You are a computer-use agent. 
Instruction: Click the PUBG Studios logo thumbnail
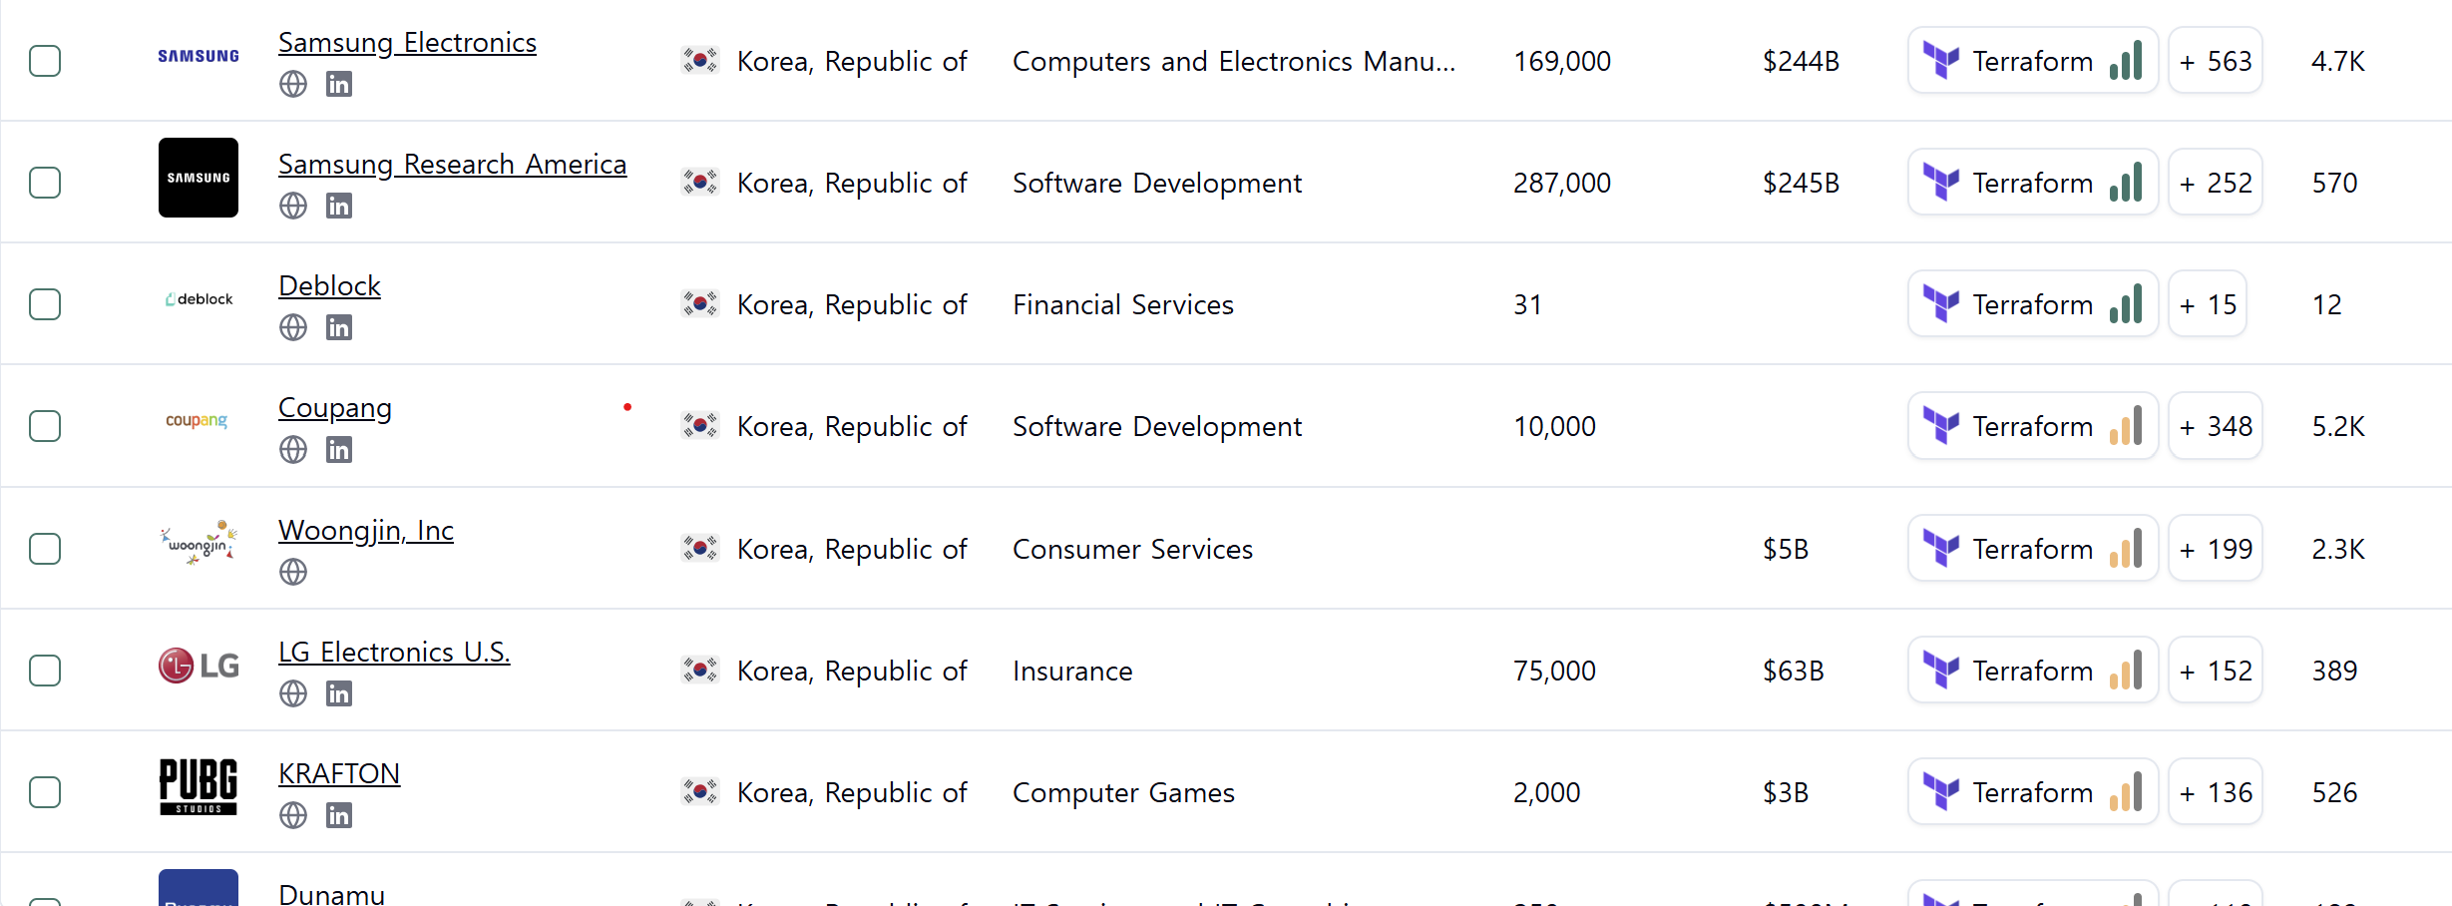(x=199, y=787)
